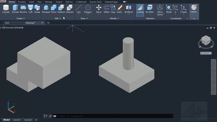Image resolution: width=217 pixels, height=122 pixels.
Task: Switch to the Visualize ribbon tab
Action: [x=22, y=2]
